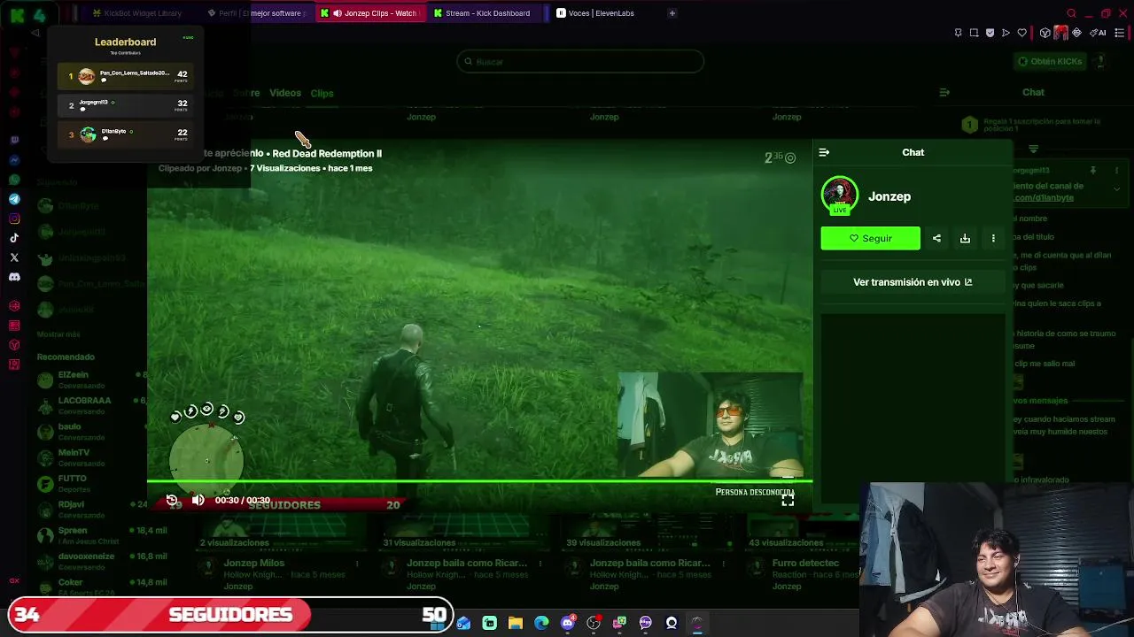The height and width of the screenshot is (637, 1134).
Task: Click browser toolbar heart bookmarks icon
Action: (1021, 33)
